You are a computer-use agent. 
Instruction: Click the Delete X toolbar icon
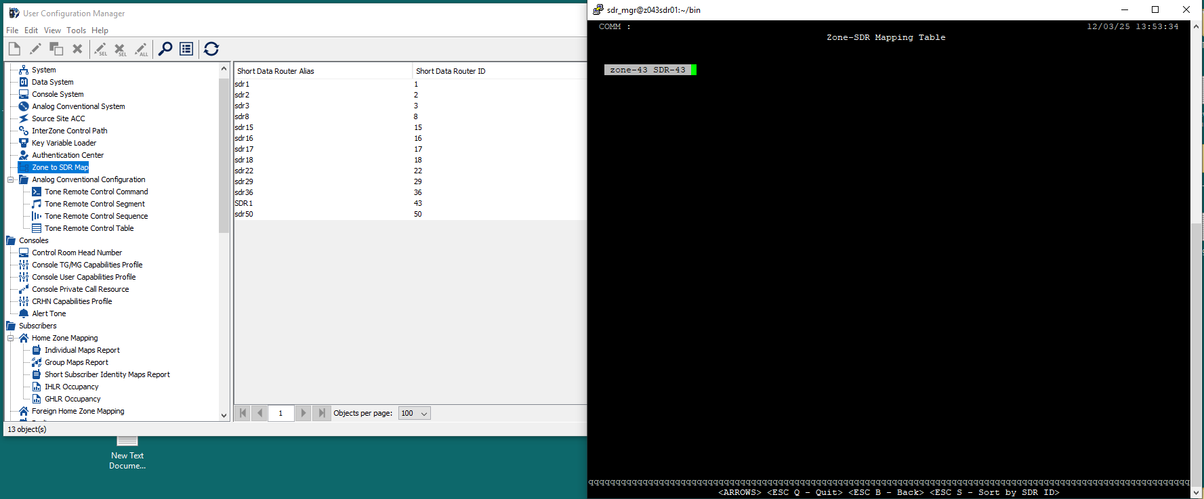[x=77, y=49]
